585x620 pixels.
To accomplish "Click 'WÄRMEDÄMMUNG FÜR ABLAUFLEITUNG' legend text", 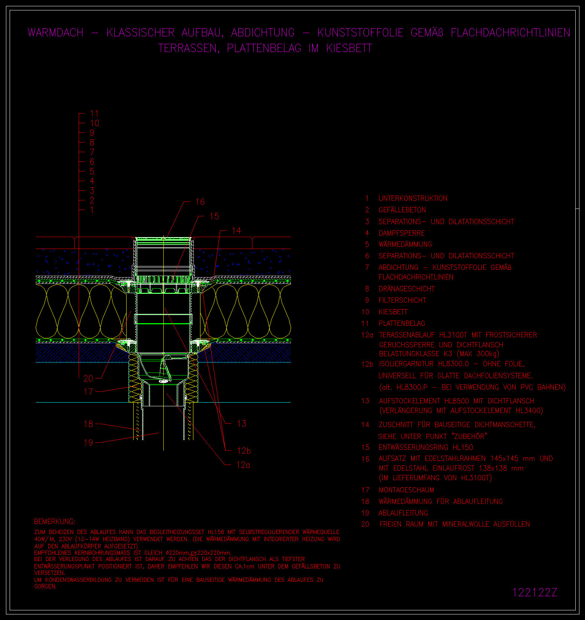I will (441, 502).
